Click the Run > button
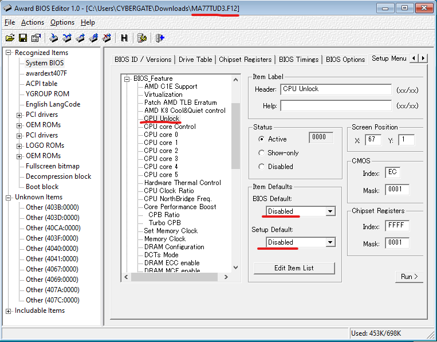437x342 pixels. 409,277
